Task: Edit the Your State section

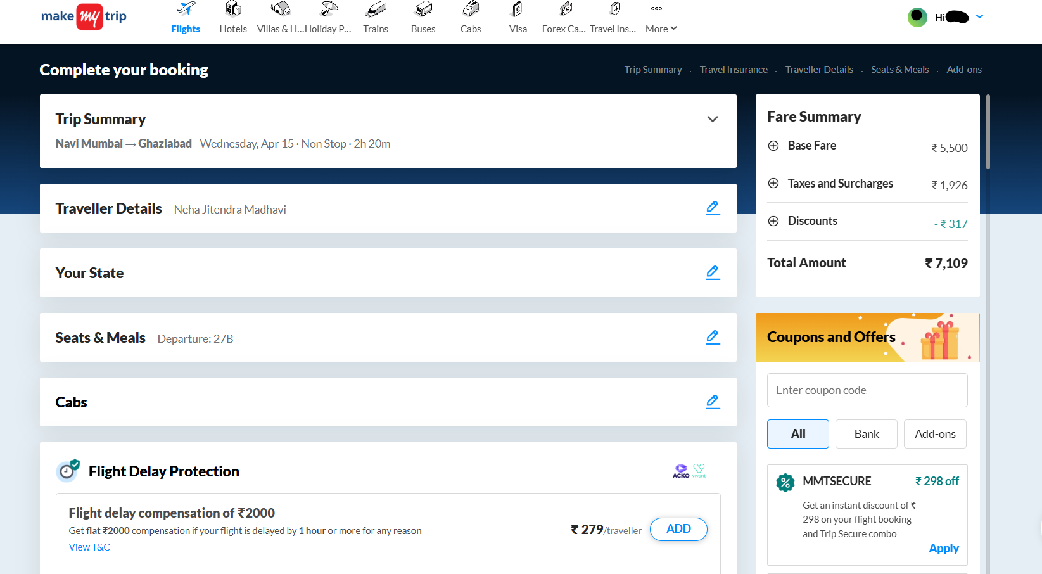Action: point(713,272)
